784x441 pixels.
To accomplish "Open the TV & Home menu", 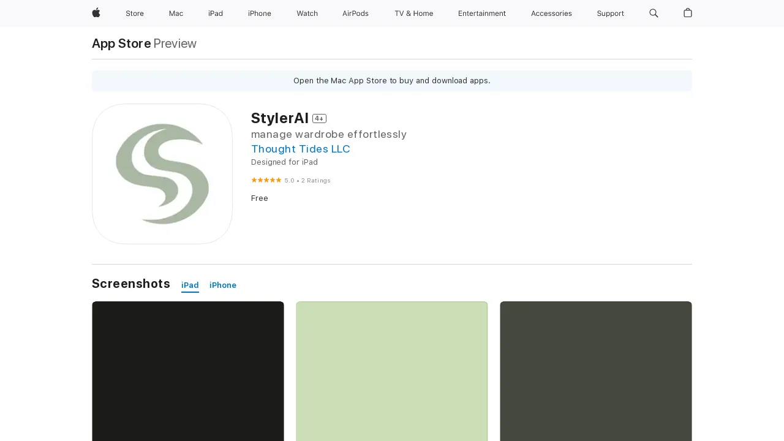I will [x=413, y=13].
